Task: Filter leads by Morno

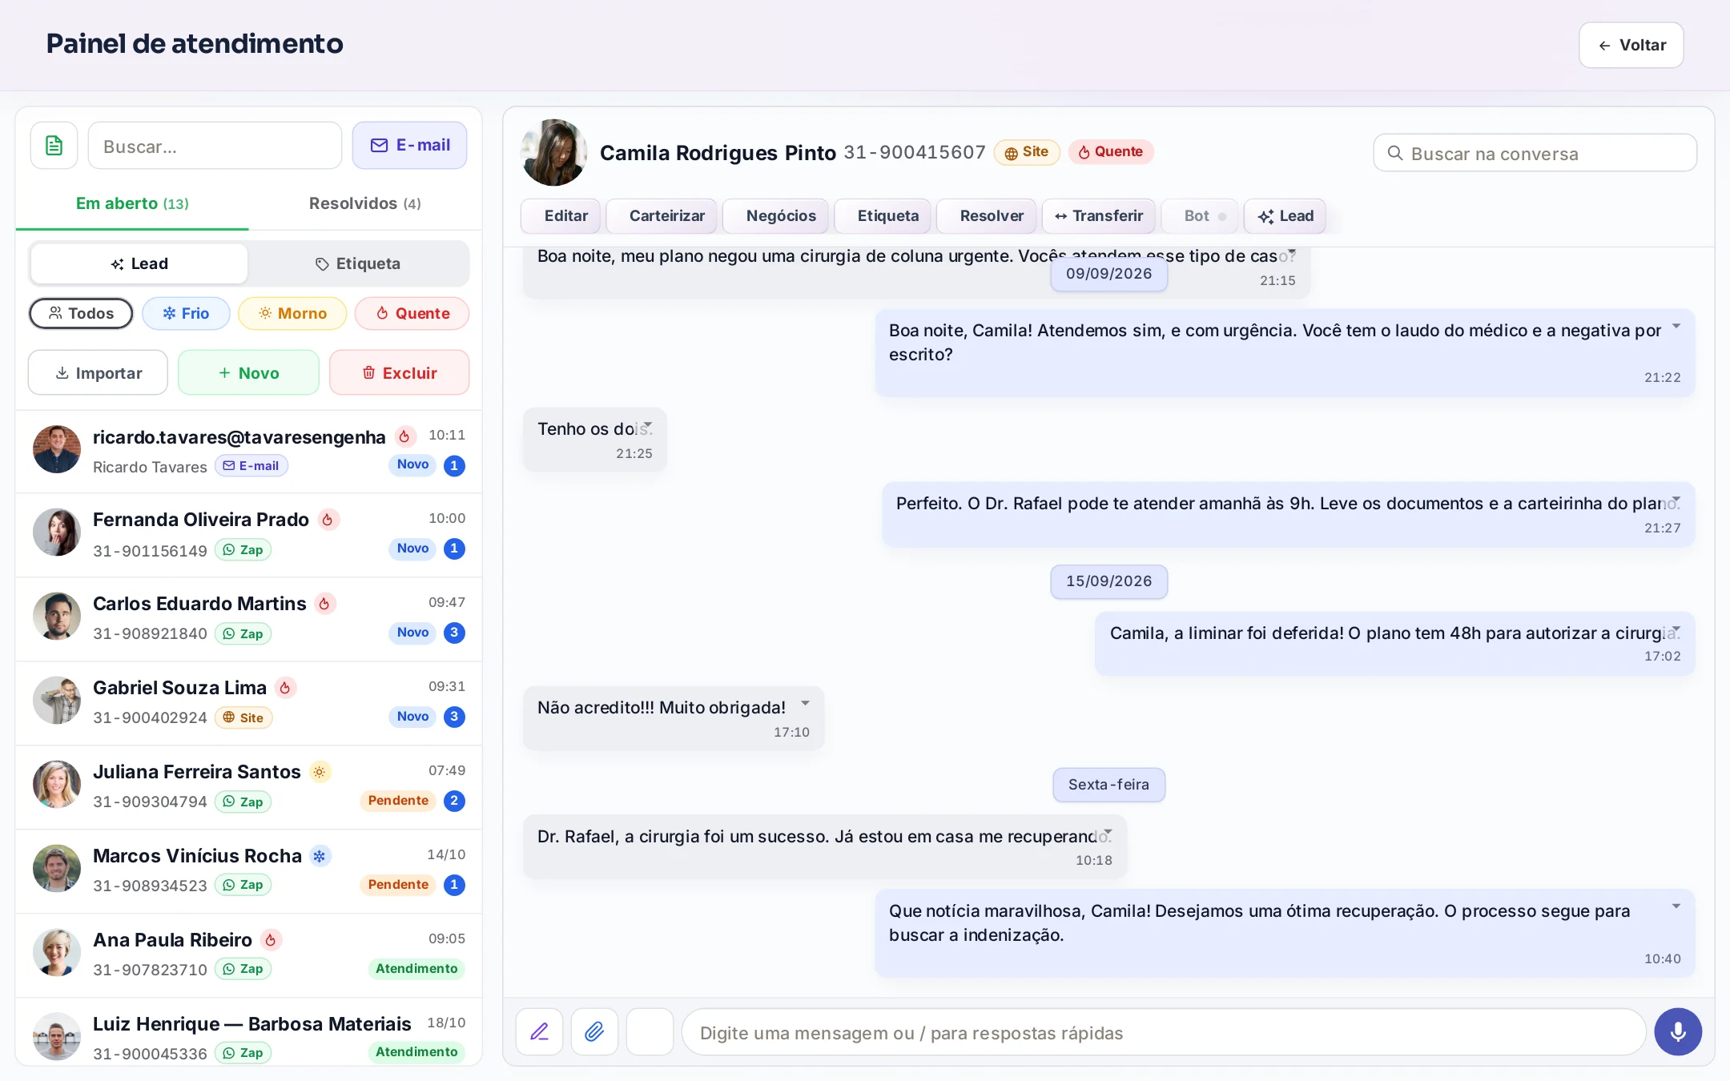Action: click(292, 313)
